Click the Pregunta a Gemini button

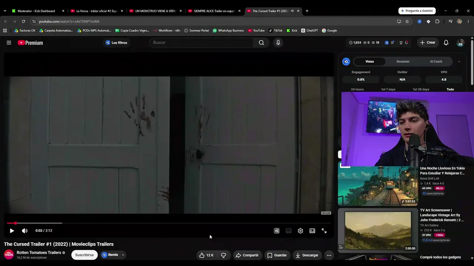417,11
